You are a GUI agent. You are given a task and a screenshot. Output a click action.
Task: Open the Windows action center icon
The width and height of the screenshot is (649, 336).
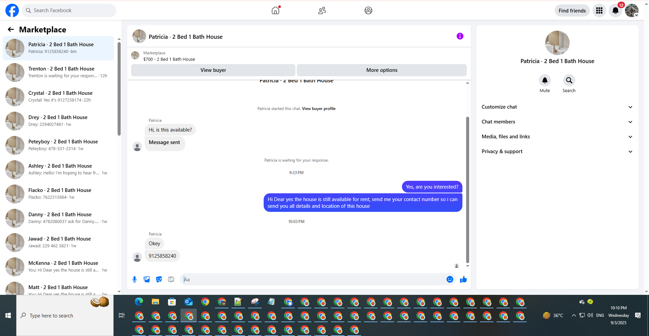638,315
